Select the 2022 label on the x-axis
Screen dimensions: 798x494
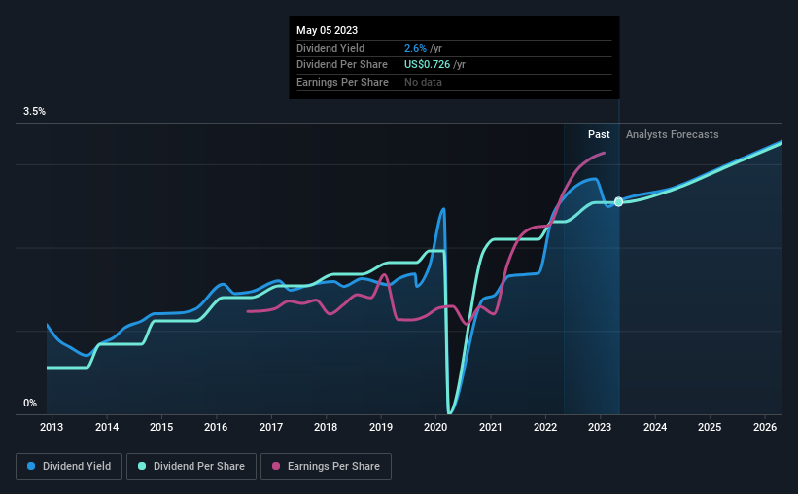(545, 427)
